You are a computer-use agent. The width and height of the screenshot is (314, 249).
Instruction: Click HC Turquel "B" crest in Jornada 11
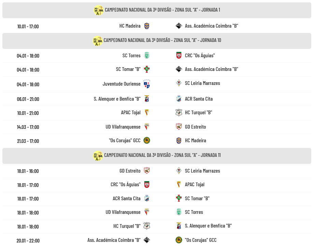tap(147, 226)
